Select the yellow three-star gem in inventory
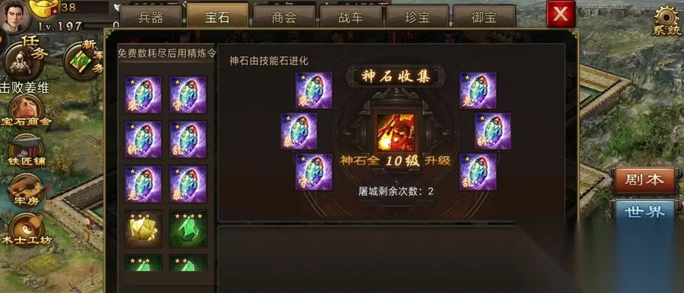The image size is (684, 293). [x=143, y=229]
